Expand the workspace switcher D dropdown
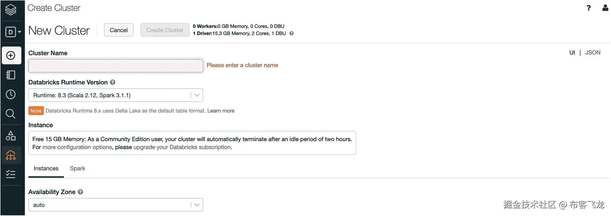Screen dimensions: 611x216 click(13, 32)
